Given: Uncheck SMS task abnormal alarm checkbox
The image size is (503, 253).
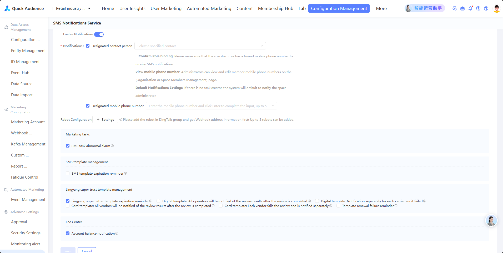Looking at the screenshot, I should click(68, 146).
